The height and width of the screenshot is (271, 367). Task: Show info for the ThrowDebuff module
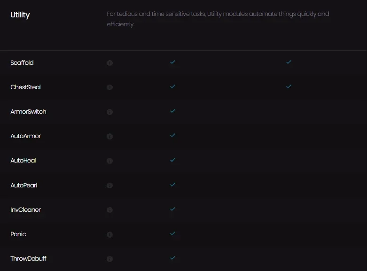[x=109, y=259]
